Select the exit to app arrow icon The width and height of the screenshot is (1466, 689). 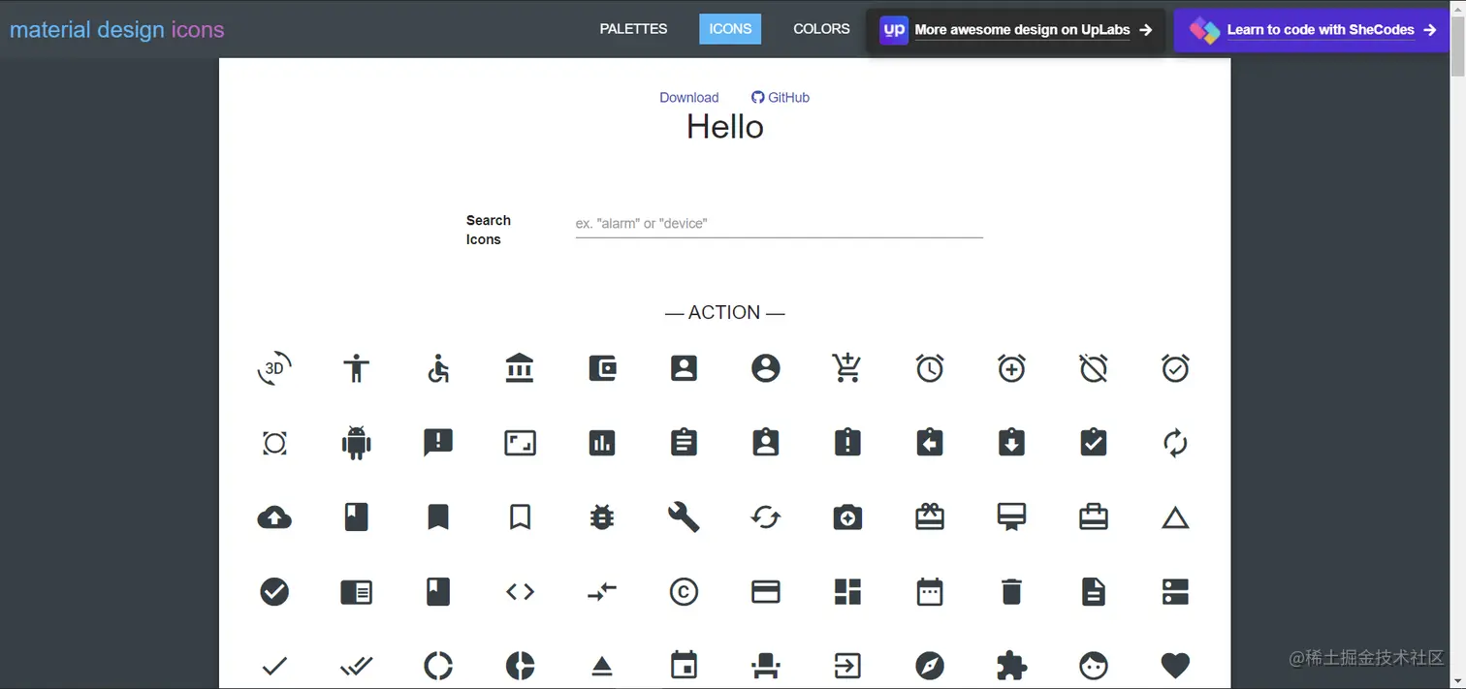847,666
